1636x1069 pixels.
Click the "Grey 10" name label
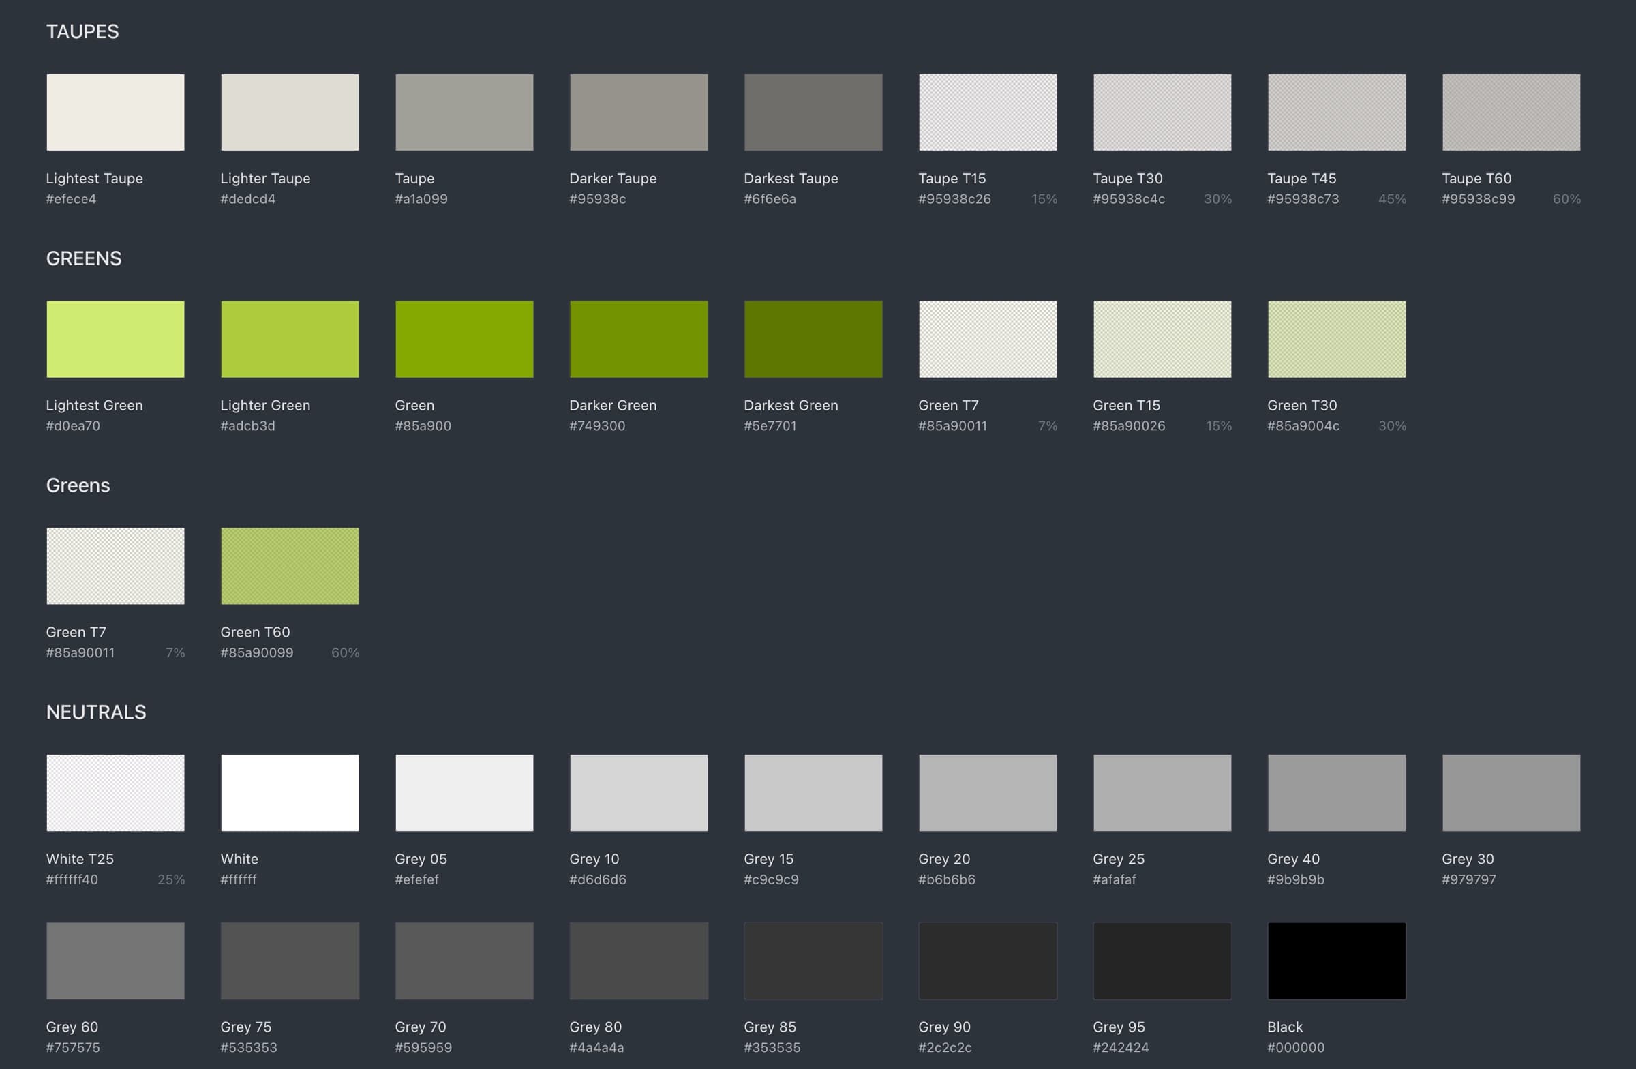[x=594, y=858]
